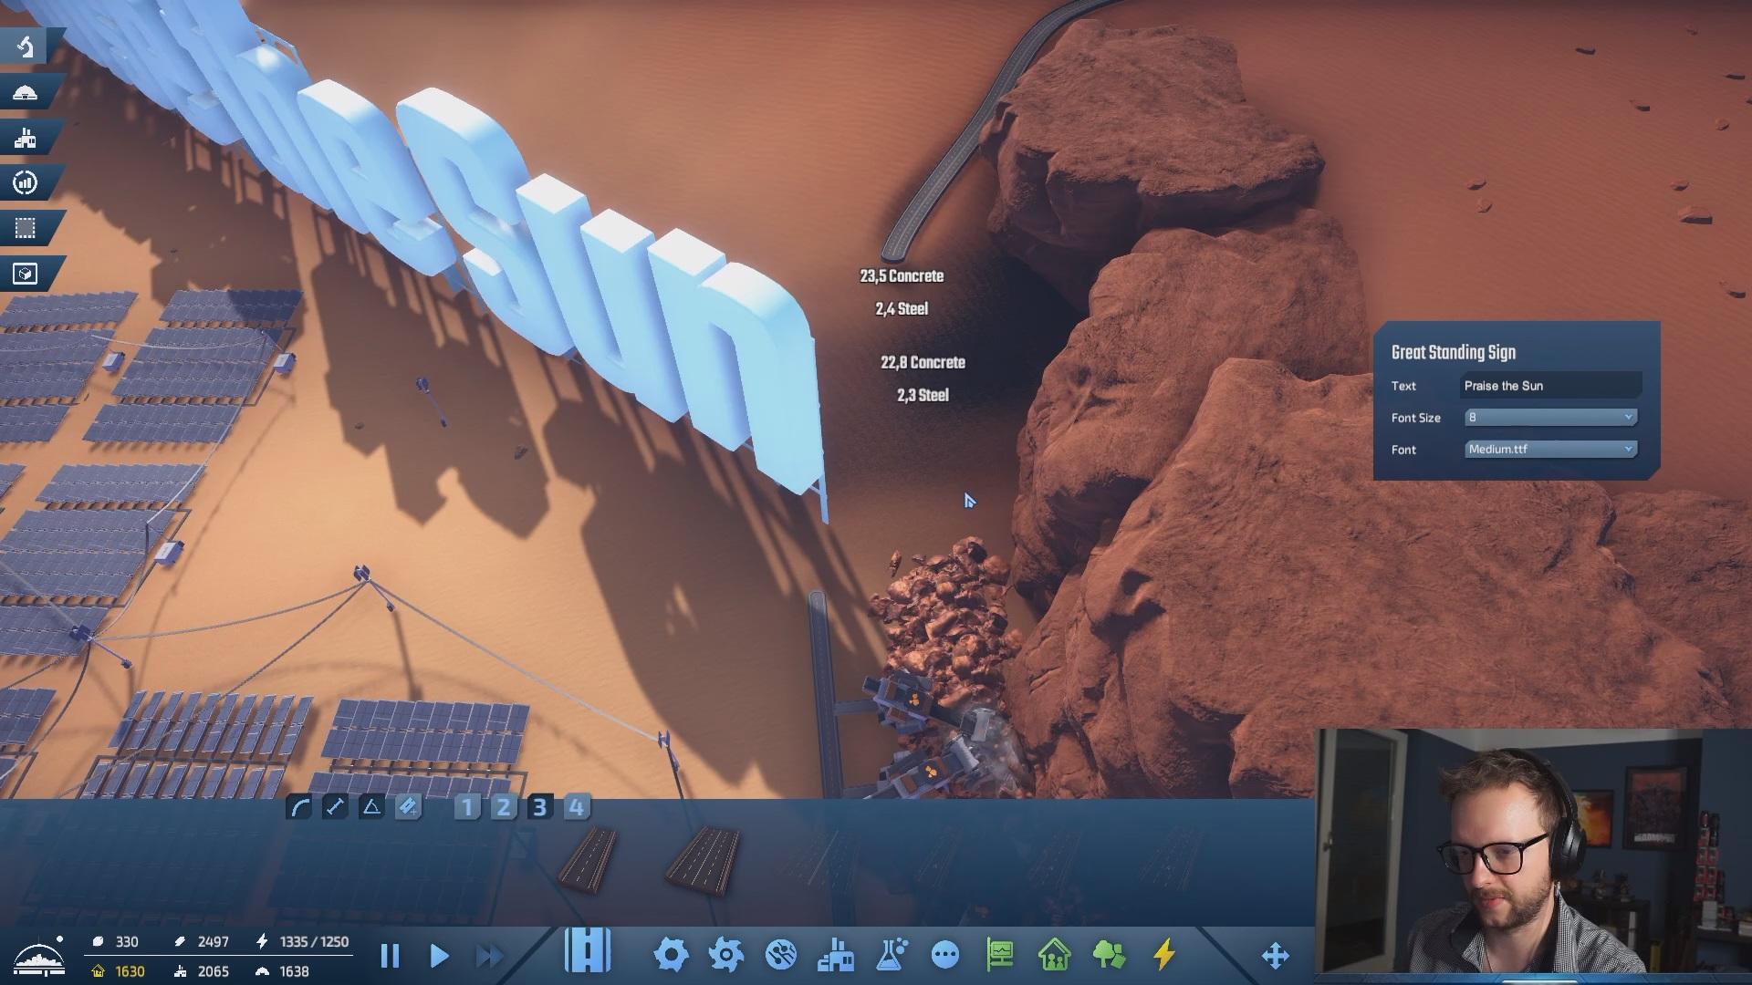Open the research microscope menu
Viewport: 1752px width, 985px height.
[26, 46]
